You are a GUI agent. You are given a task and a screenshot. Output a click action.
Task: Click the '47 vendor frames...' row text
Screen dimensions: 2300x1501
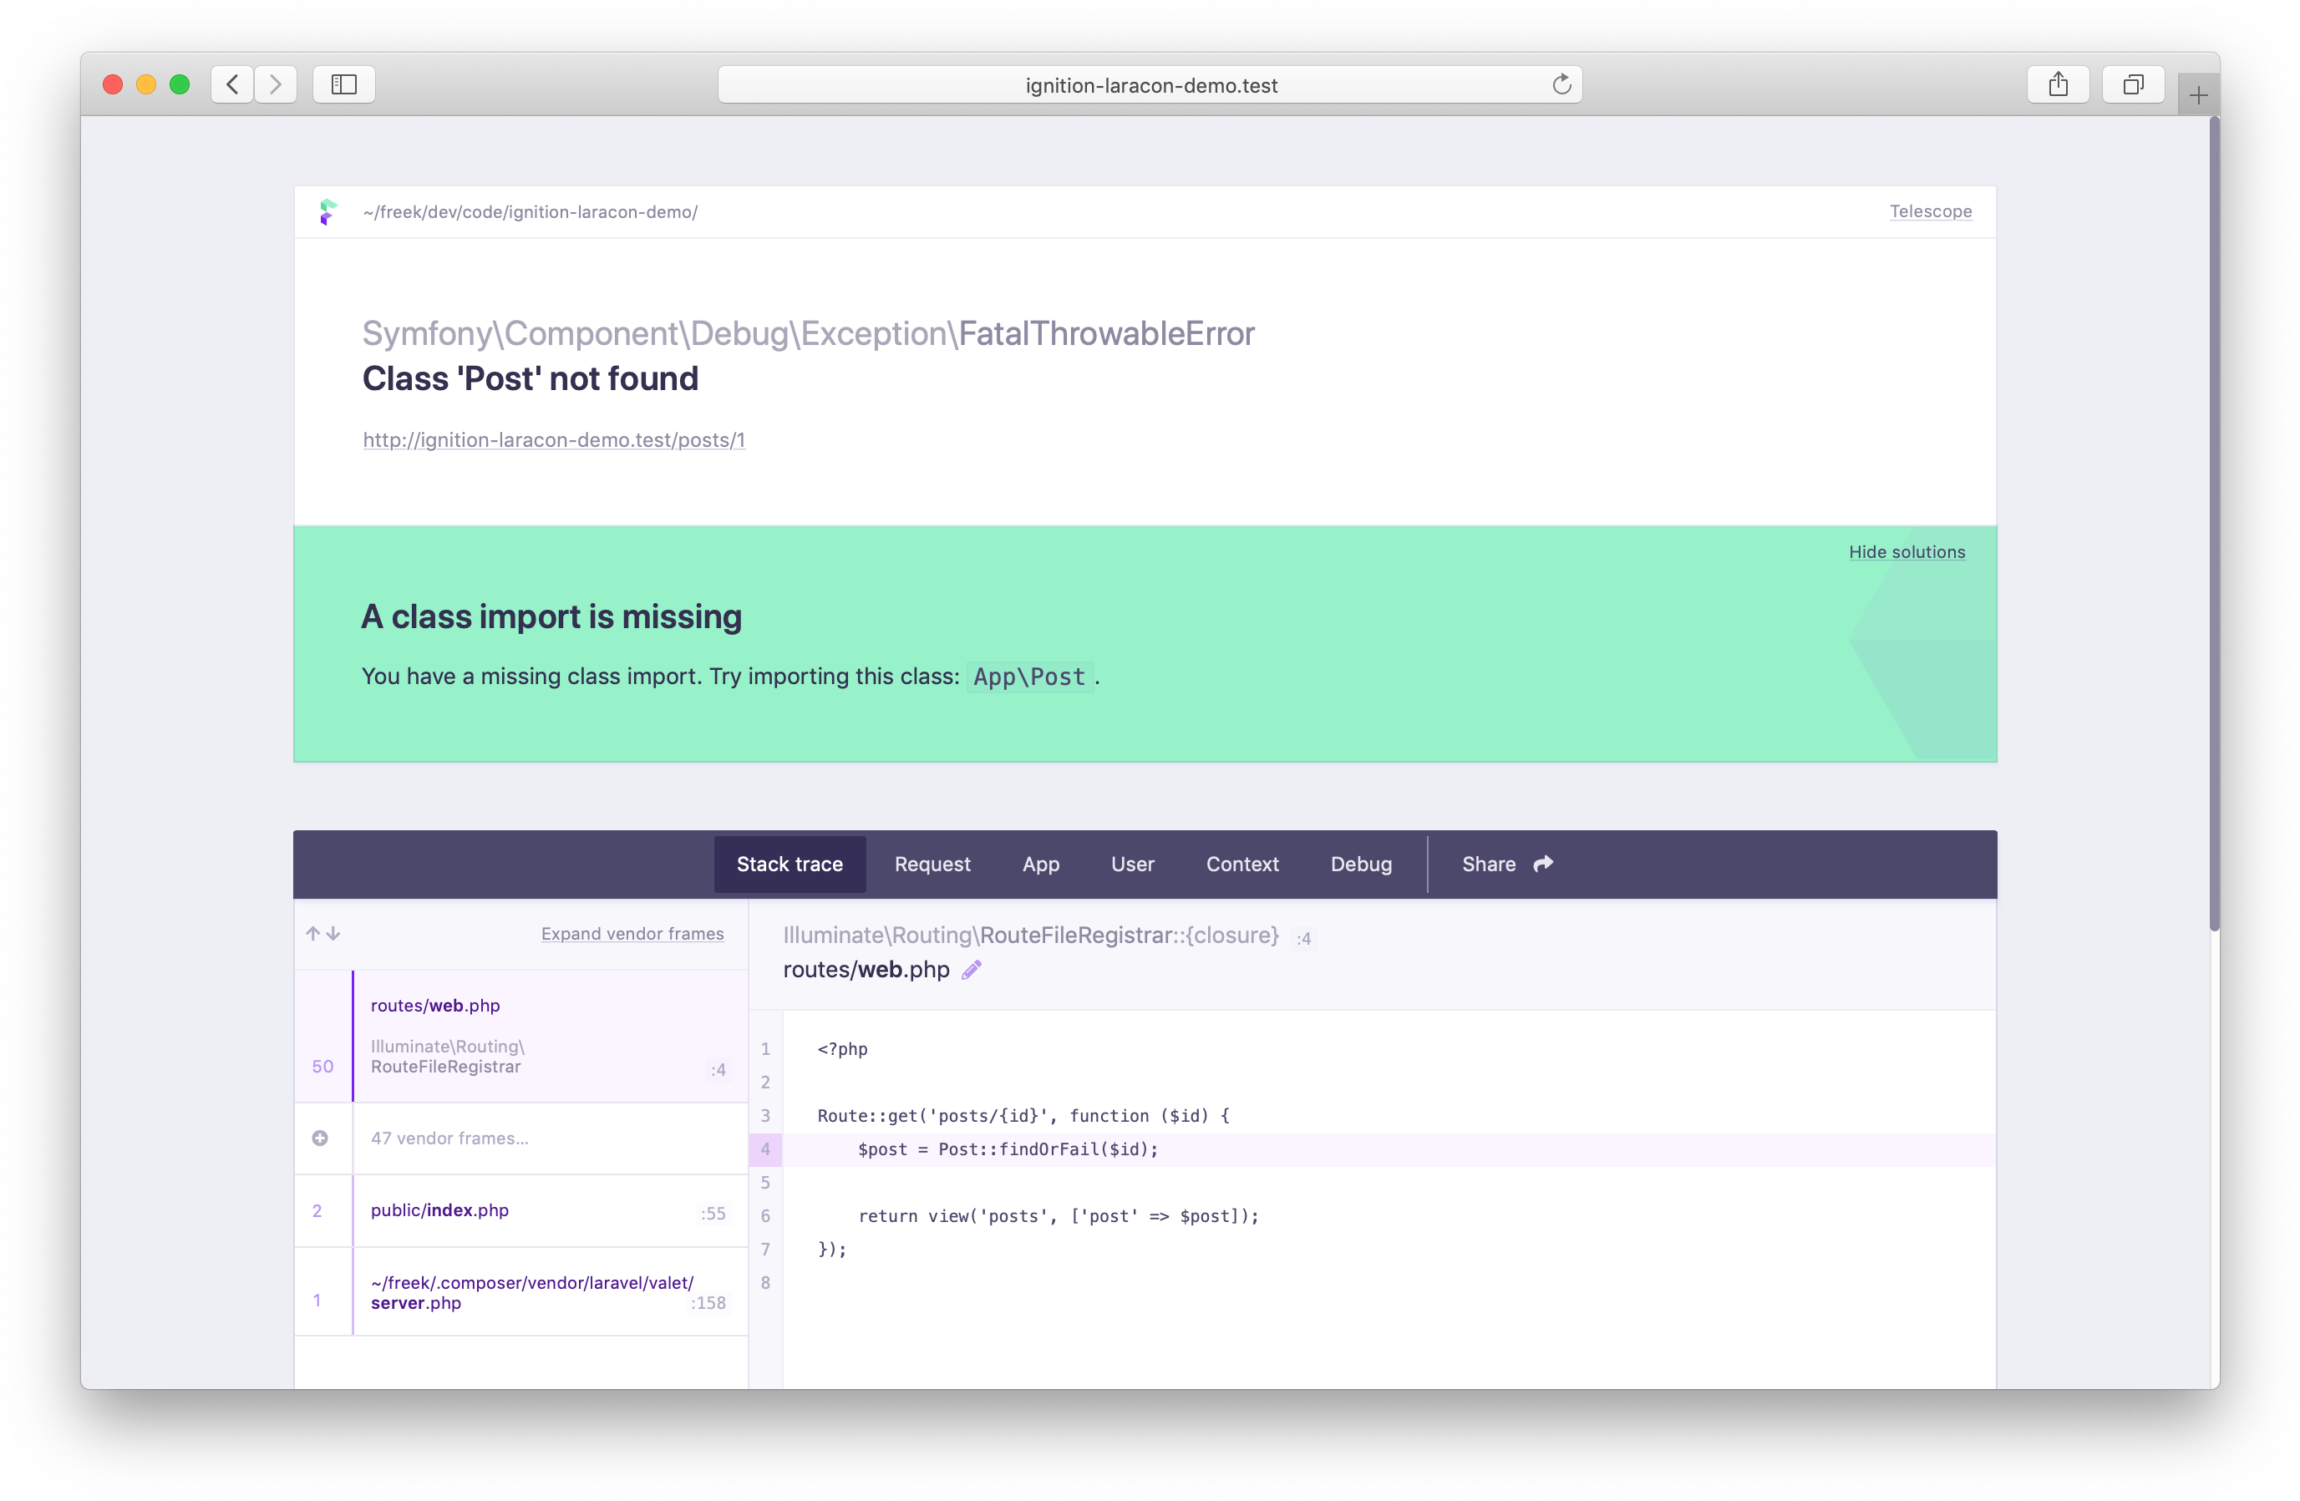[x=449, y=1138]
